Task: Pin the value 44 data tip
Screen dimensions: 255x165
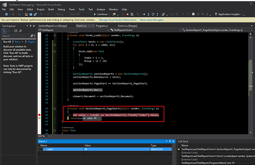Action: click(99, 118)
